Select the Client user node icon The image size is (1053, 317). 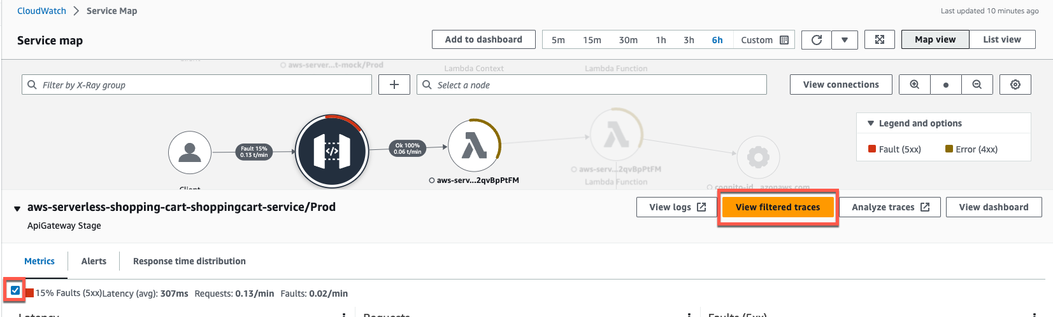point(190,152)
